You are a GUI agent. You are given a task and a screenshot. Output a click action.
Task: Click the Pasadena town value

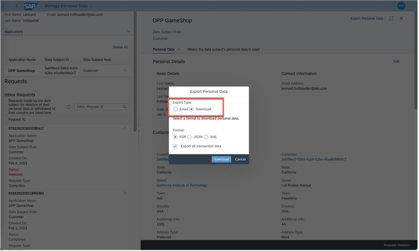pos(289,198)
